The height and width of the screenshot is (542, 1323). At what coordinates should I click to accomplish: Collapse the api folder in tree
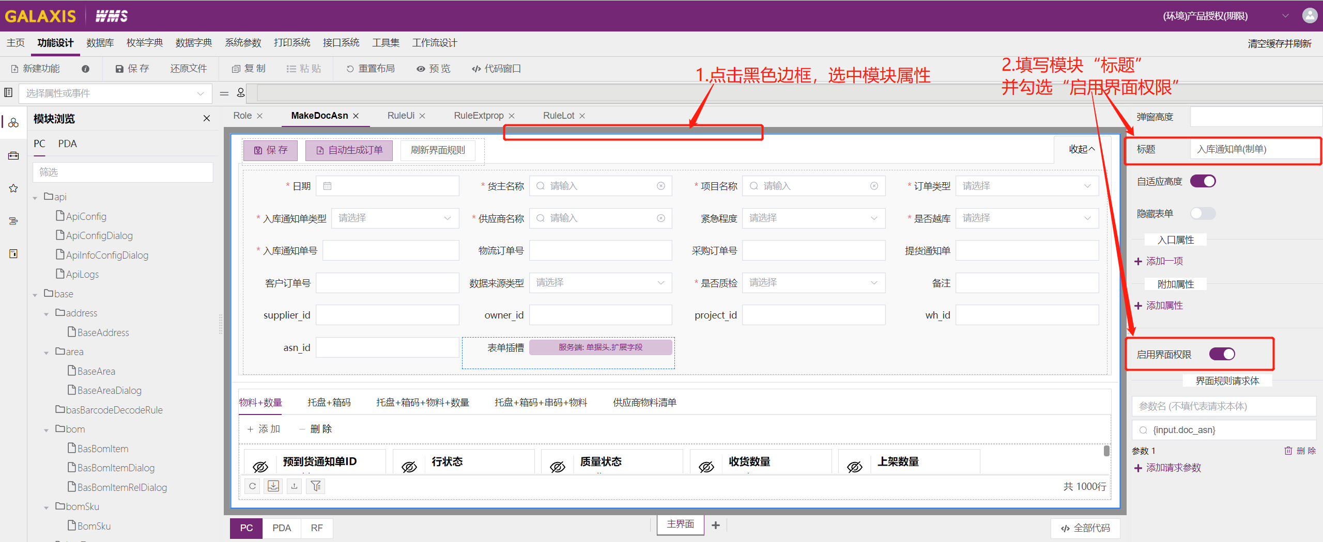[35, 198]
